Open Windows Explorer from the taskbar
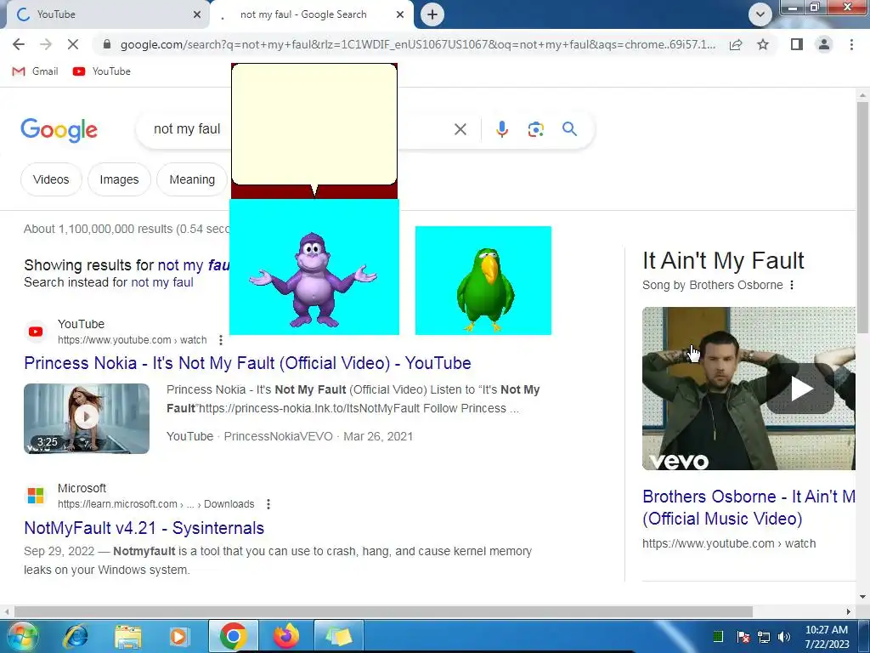 pyautogui.click(x=127, y=636)
